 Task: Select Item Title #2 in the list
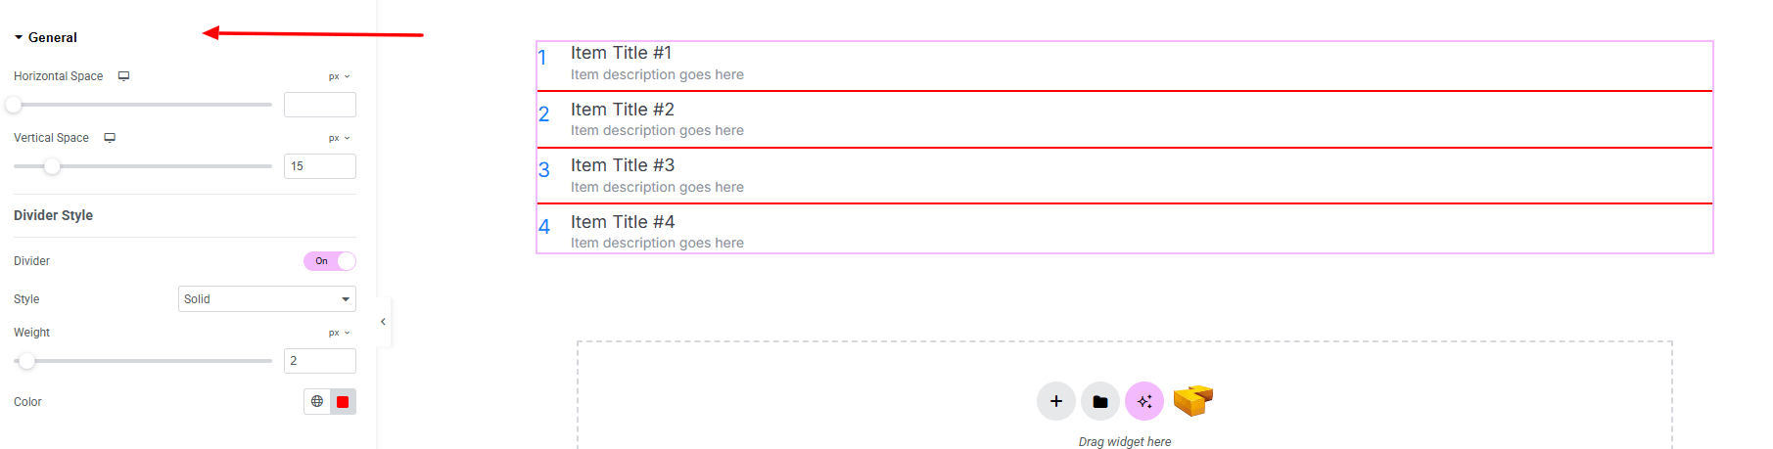pos(623,110)
